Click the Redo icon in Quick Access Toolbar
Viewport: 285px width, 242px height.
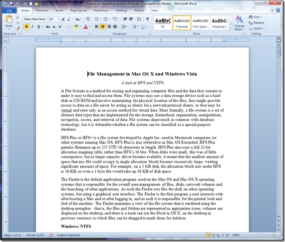point(25,3)
